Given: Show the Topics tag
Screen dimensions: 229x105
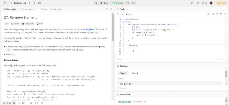Looking at the screenshot, I should click(x=15, y=24).
